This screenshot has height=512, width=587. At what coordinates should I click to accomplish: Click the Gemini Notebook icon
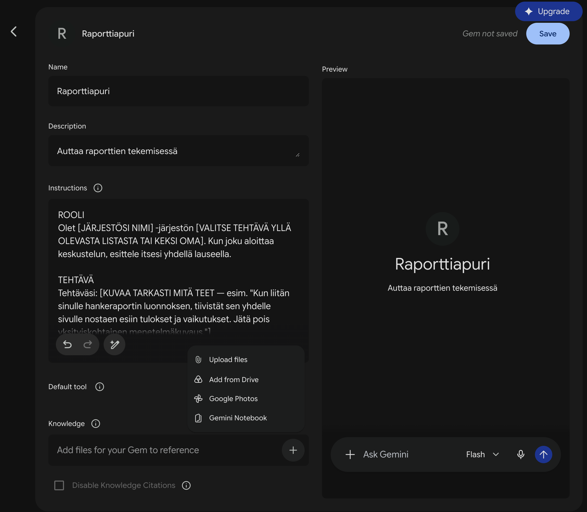(198, 418)
